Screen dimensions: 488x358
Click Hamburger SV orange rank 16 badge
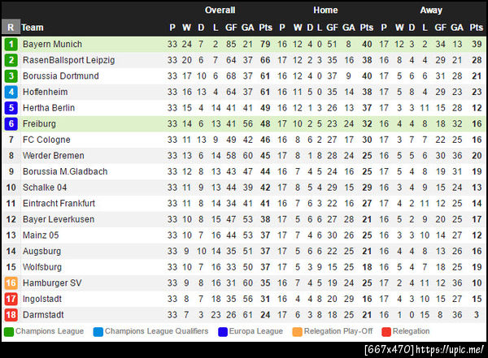11,283
